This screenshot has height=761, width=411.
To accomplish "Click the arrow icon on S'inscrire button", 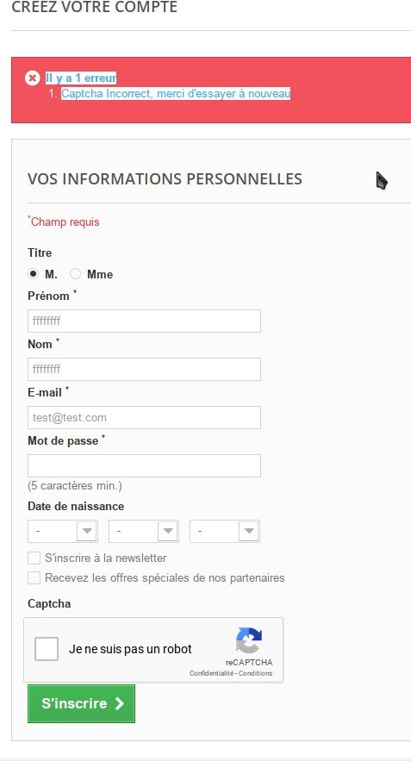I will tap(120, 704).
